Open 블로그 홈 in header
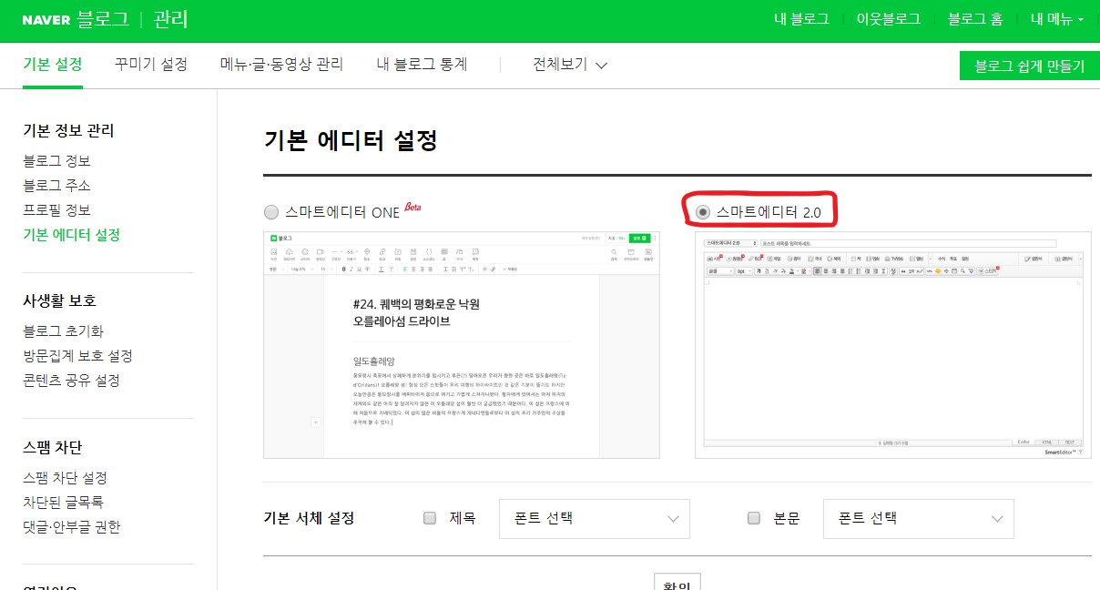The width and height of the screenshot is (1100, 590). click(974, 19)
